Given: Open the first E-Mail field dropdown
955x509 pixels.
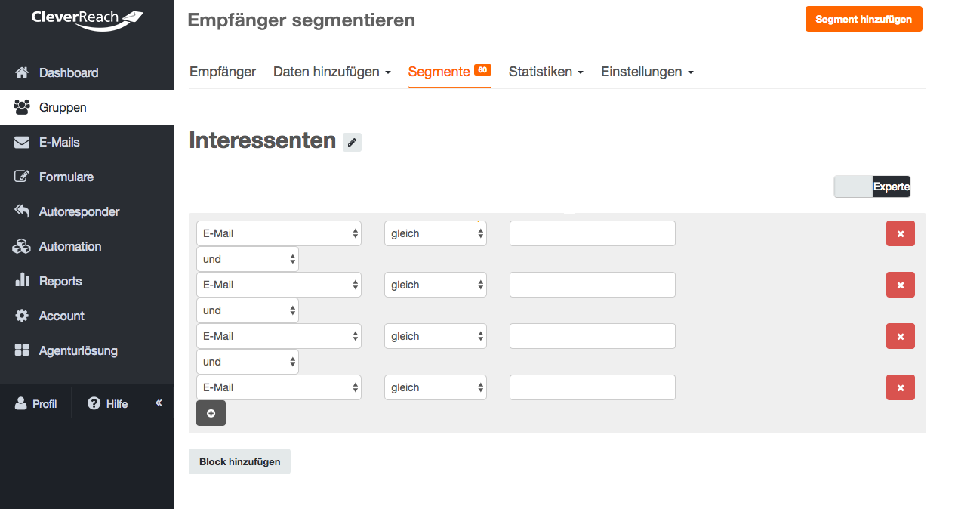Looking at the screenshot, I should point(279,233).
